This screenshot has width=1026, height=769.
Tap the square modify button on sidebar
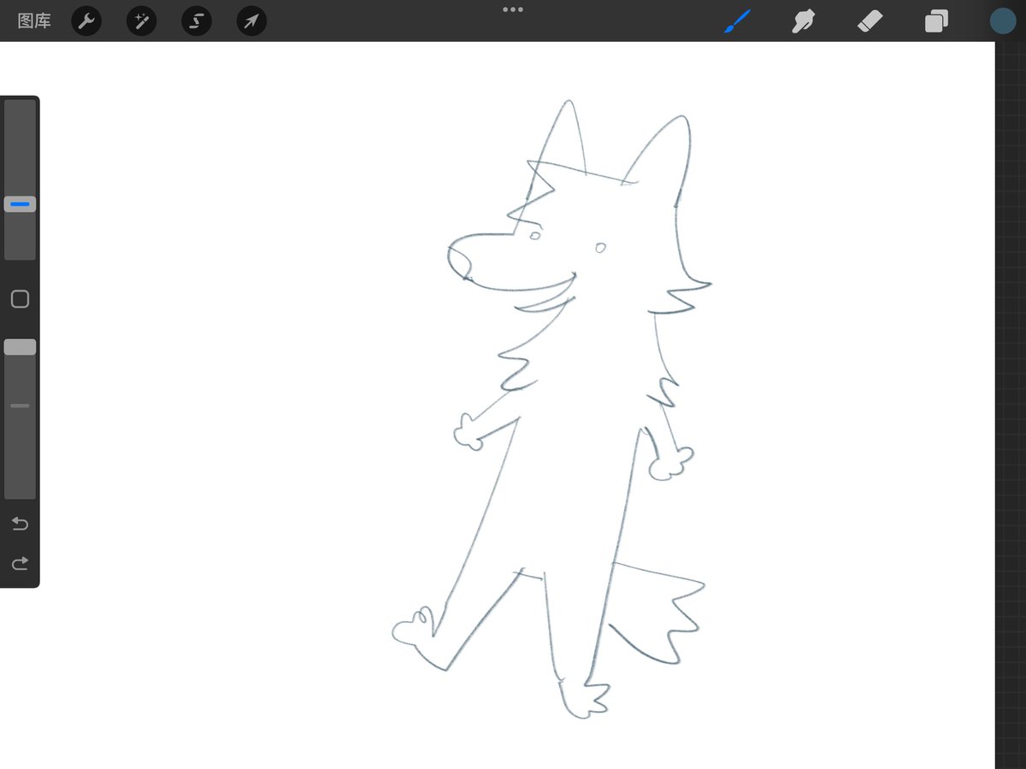tap(20, 299)
